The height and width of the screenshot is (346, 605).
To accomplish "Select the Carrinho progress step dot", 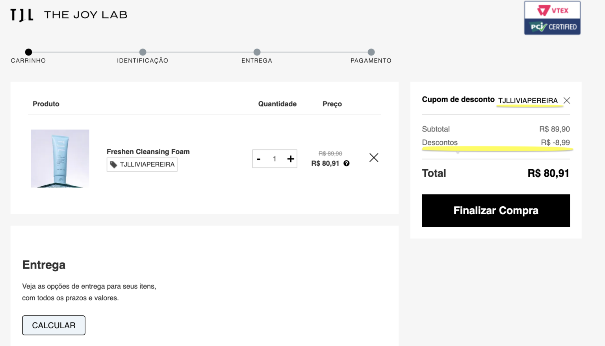I will [28, 52].
